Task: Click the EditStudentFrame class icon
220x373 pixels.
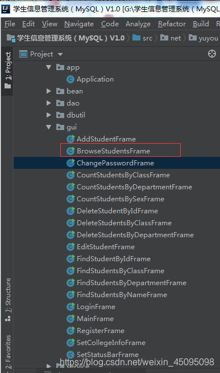Action: (70, 247)
